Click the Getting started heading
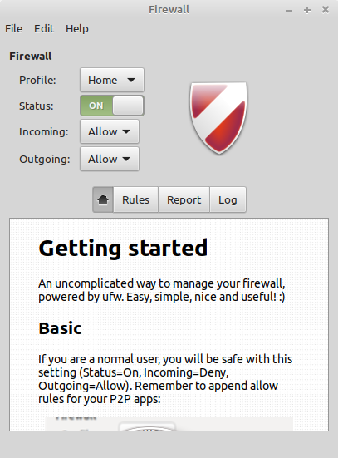 pos(123,249)
